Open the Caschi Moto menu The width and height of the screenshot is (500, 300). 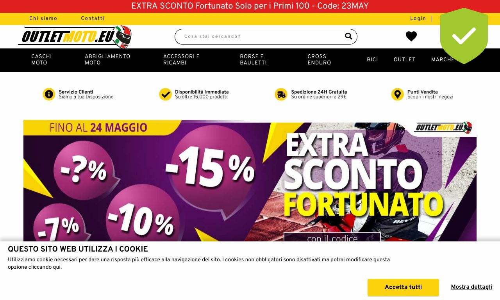pos(41,60)
